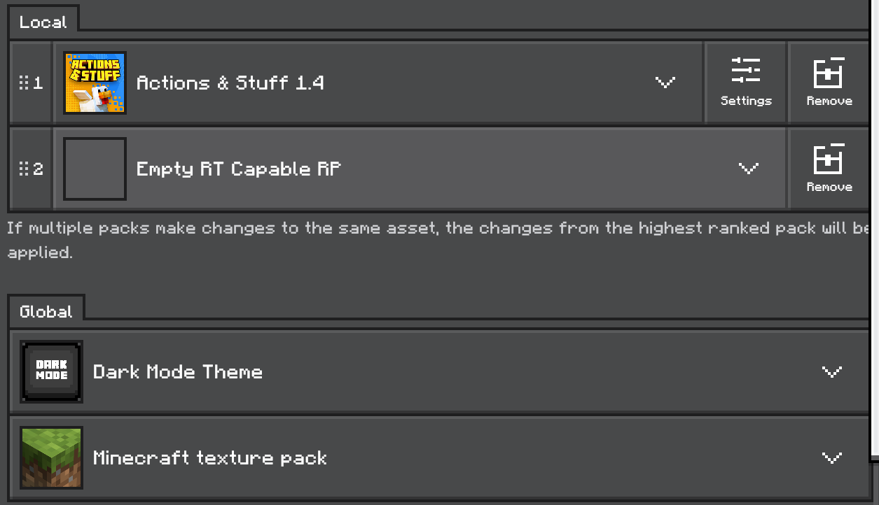Expand the Actions & Stuff 1.4 details
Image resolution: width=879 pixels, height=505 pixels.
tap(665, 83)
